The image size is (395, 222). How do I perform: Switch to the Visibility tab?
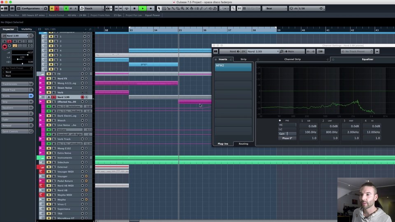point(26,29)
